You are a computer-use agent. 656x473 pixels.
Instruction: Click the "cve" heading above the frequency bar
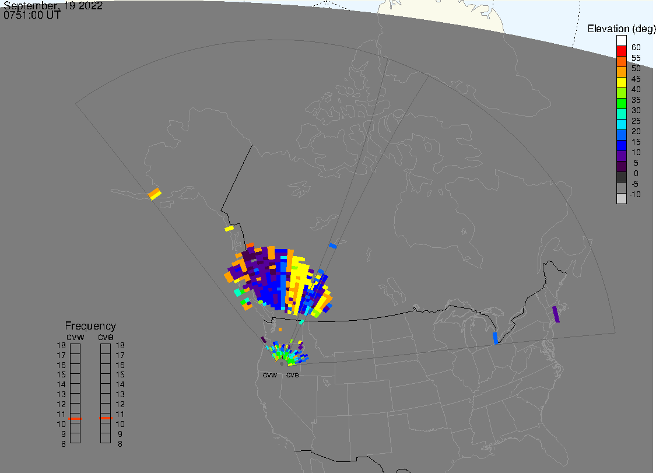point(106,337)
